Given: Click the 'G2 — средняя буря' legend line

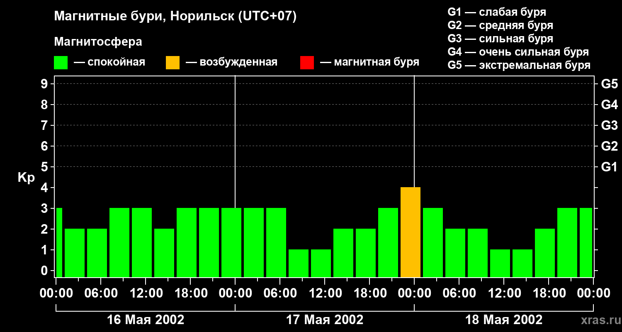Looking at the screenshot, I should coord(501,25).
